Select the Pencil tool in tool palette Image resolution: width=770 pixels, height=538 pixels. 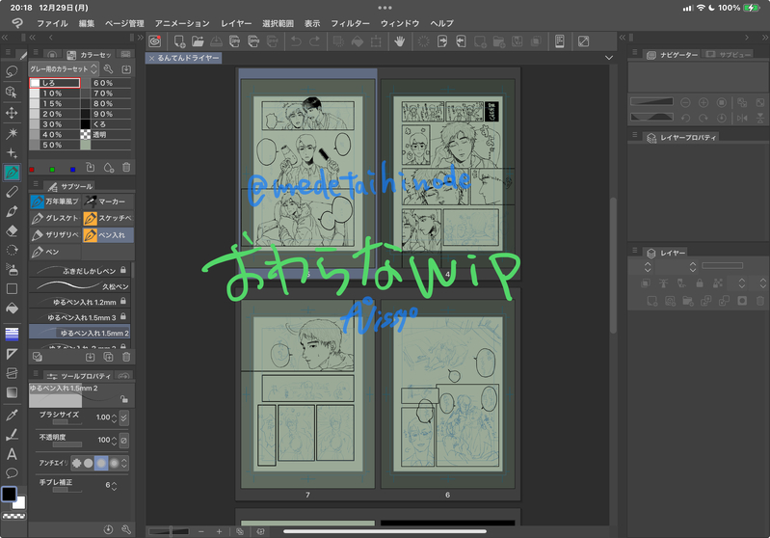12,192
